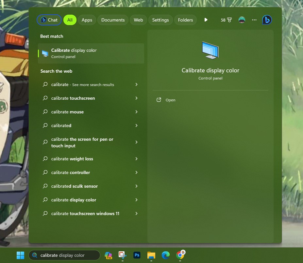303x263 pixels.
Task: Open the Snipping Tool taskbar icon
Action: pyautogui.click(x=123, y=255)
